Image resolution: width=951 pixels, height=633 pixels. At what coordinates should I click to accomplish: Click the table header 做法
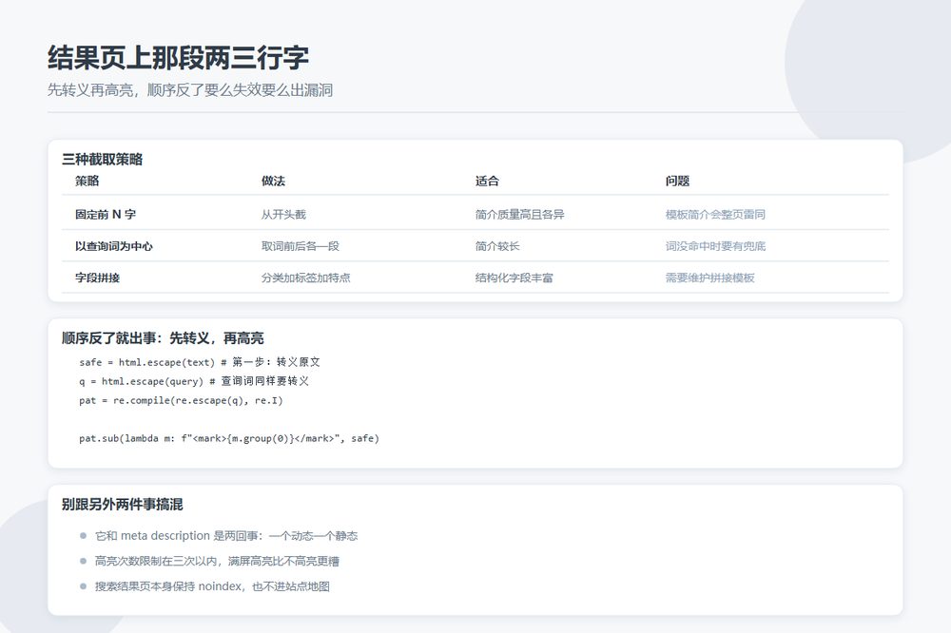pos(273,181)
